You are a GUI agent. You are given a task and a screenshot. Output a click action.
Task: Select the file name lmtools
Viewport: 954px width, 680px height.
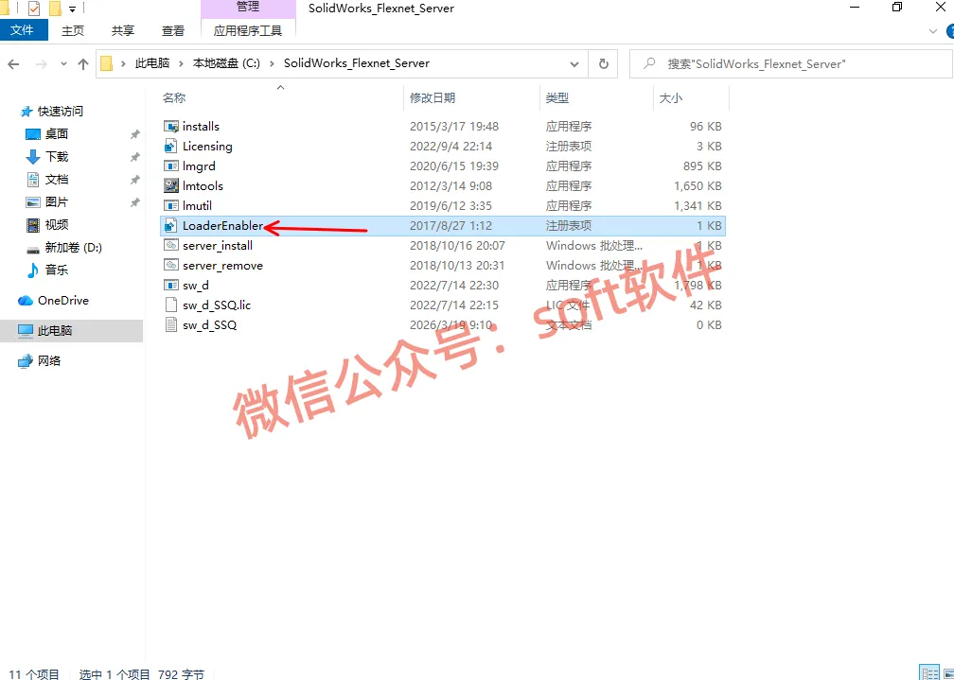pos(203,186)
